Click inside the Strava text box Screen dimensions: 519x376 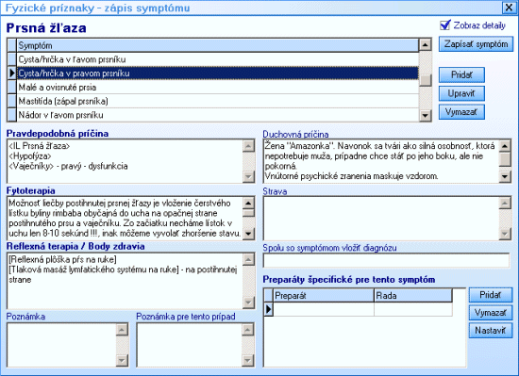pos(381,219)
